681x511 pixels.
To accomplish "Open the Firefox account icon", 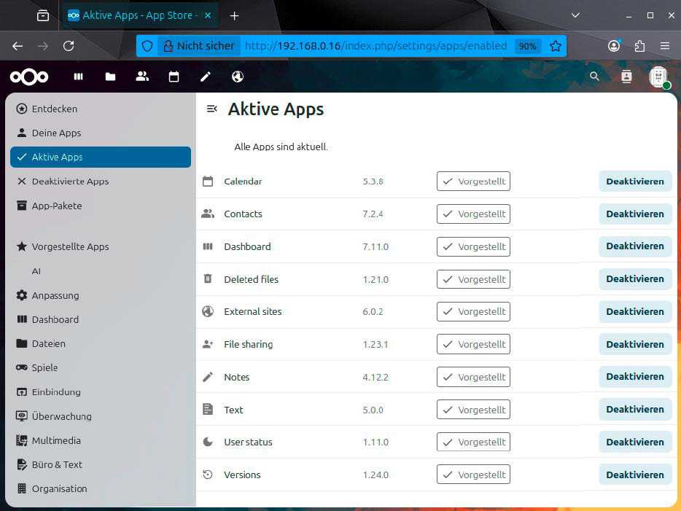I will click(614, 46).
